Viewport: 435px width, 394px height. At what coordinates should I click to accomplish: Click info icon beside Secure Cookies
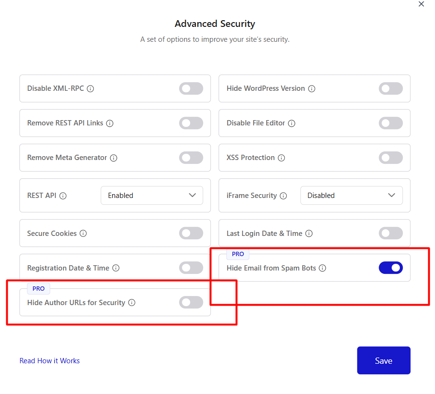tap(83, 234)
